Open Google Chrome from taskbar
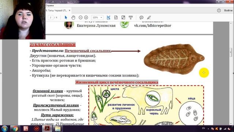This screenshot has height=132, width=234. [15, 129]
